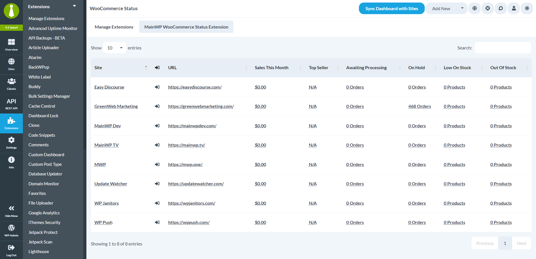
Task: Open Update Watcher site link
Action: click(111, 184)
